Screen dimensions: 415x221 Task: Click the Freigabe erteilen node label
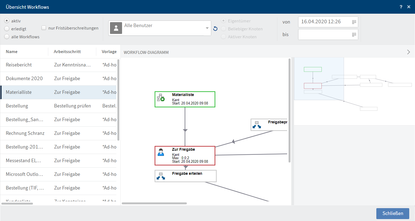click(187, 173)
